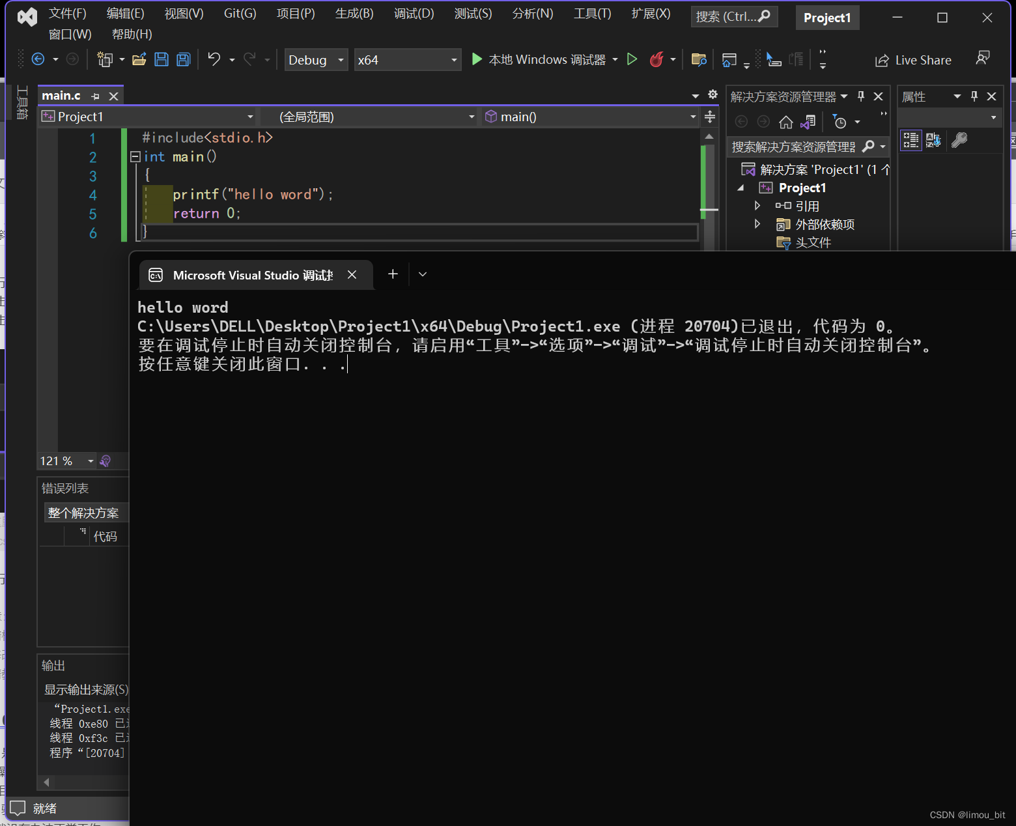Open the 调试(D) menu
The width and height of the screenshot is (1016, 826).
tap(414, 14)
